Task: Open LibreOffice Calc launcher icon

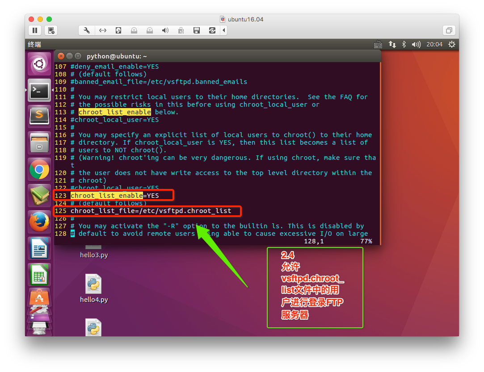Action: [x=39, y=275]
